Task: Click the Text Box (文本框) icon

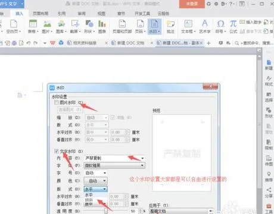Action: click(x=188, y=27)
